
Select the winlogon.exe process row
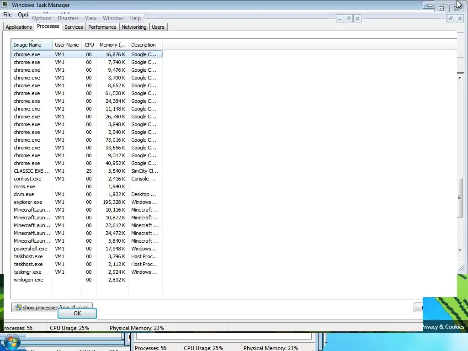tap(87, 279)
